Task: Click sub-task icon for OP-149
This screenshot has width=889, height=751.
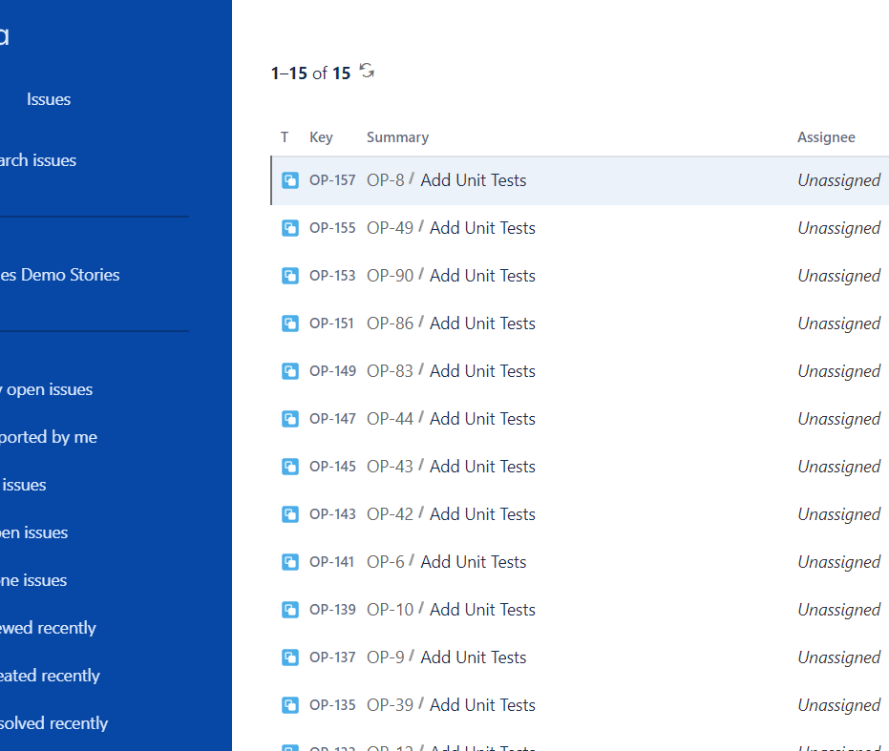Action: click(290, 371)
